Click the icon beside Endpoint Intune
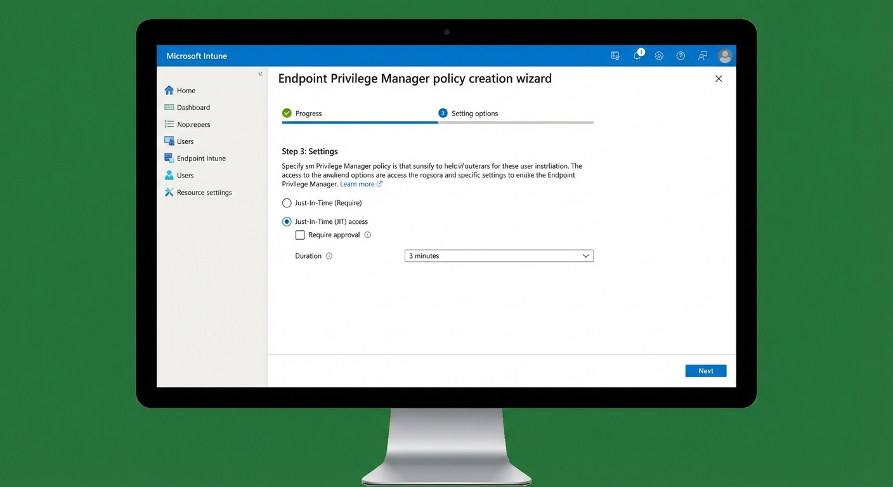This screenshot has width=893, height=487. 169,158
